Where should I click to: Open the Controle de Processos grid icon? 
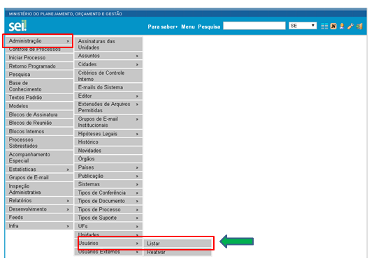[324, 27]
